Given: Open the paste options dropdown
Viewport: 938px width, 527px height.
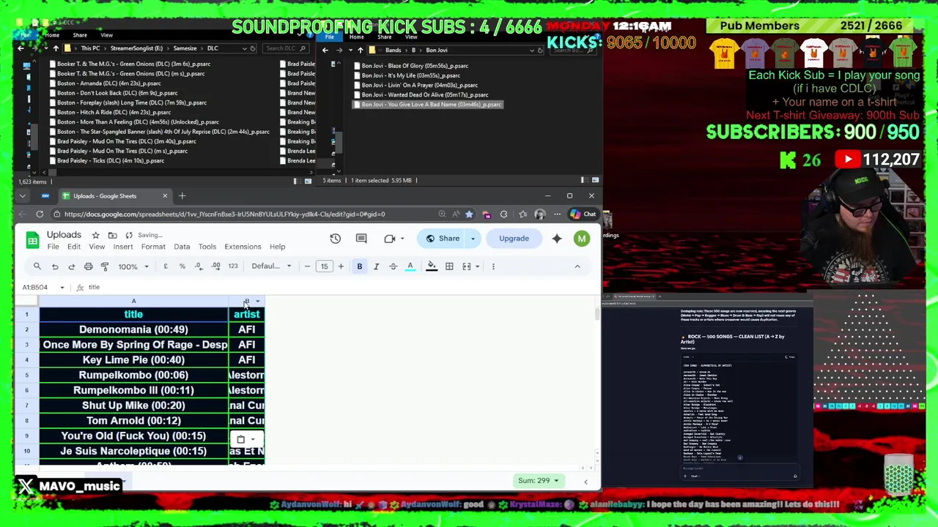Looking at the screenshot, I should click(x=245, y=440).
